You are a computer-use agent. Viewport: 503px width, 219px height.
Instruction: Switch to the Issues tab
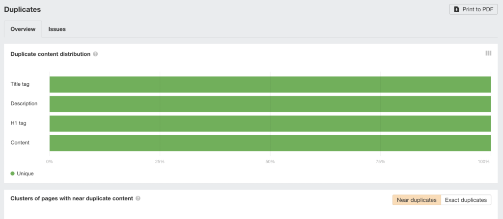[x=57, y=29]
